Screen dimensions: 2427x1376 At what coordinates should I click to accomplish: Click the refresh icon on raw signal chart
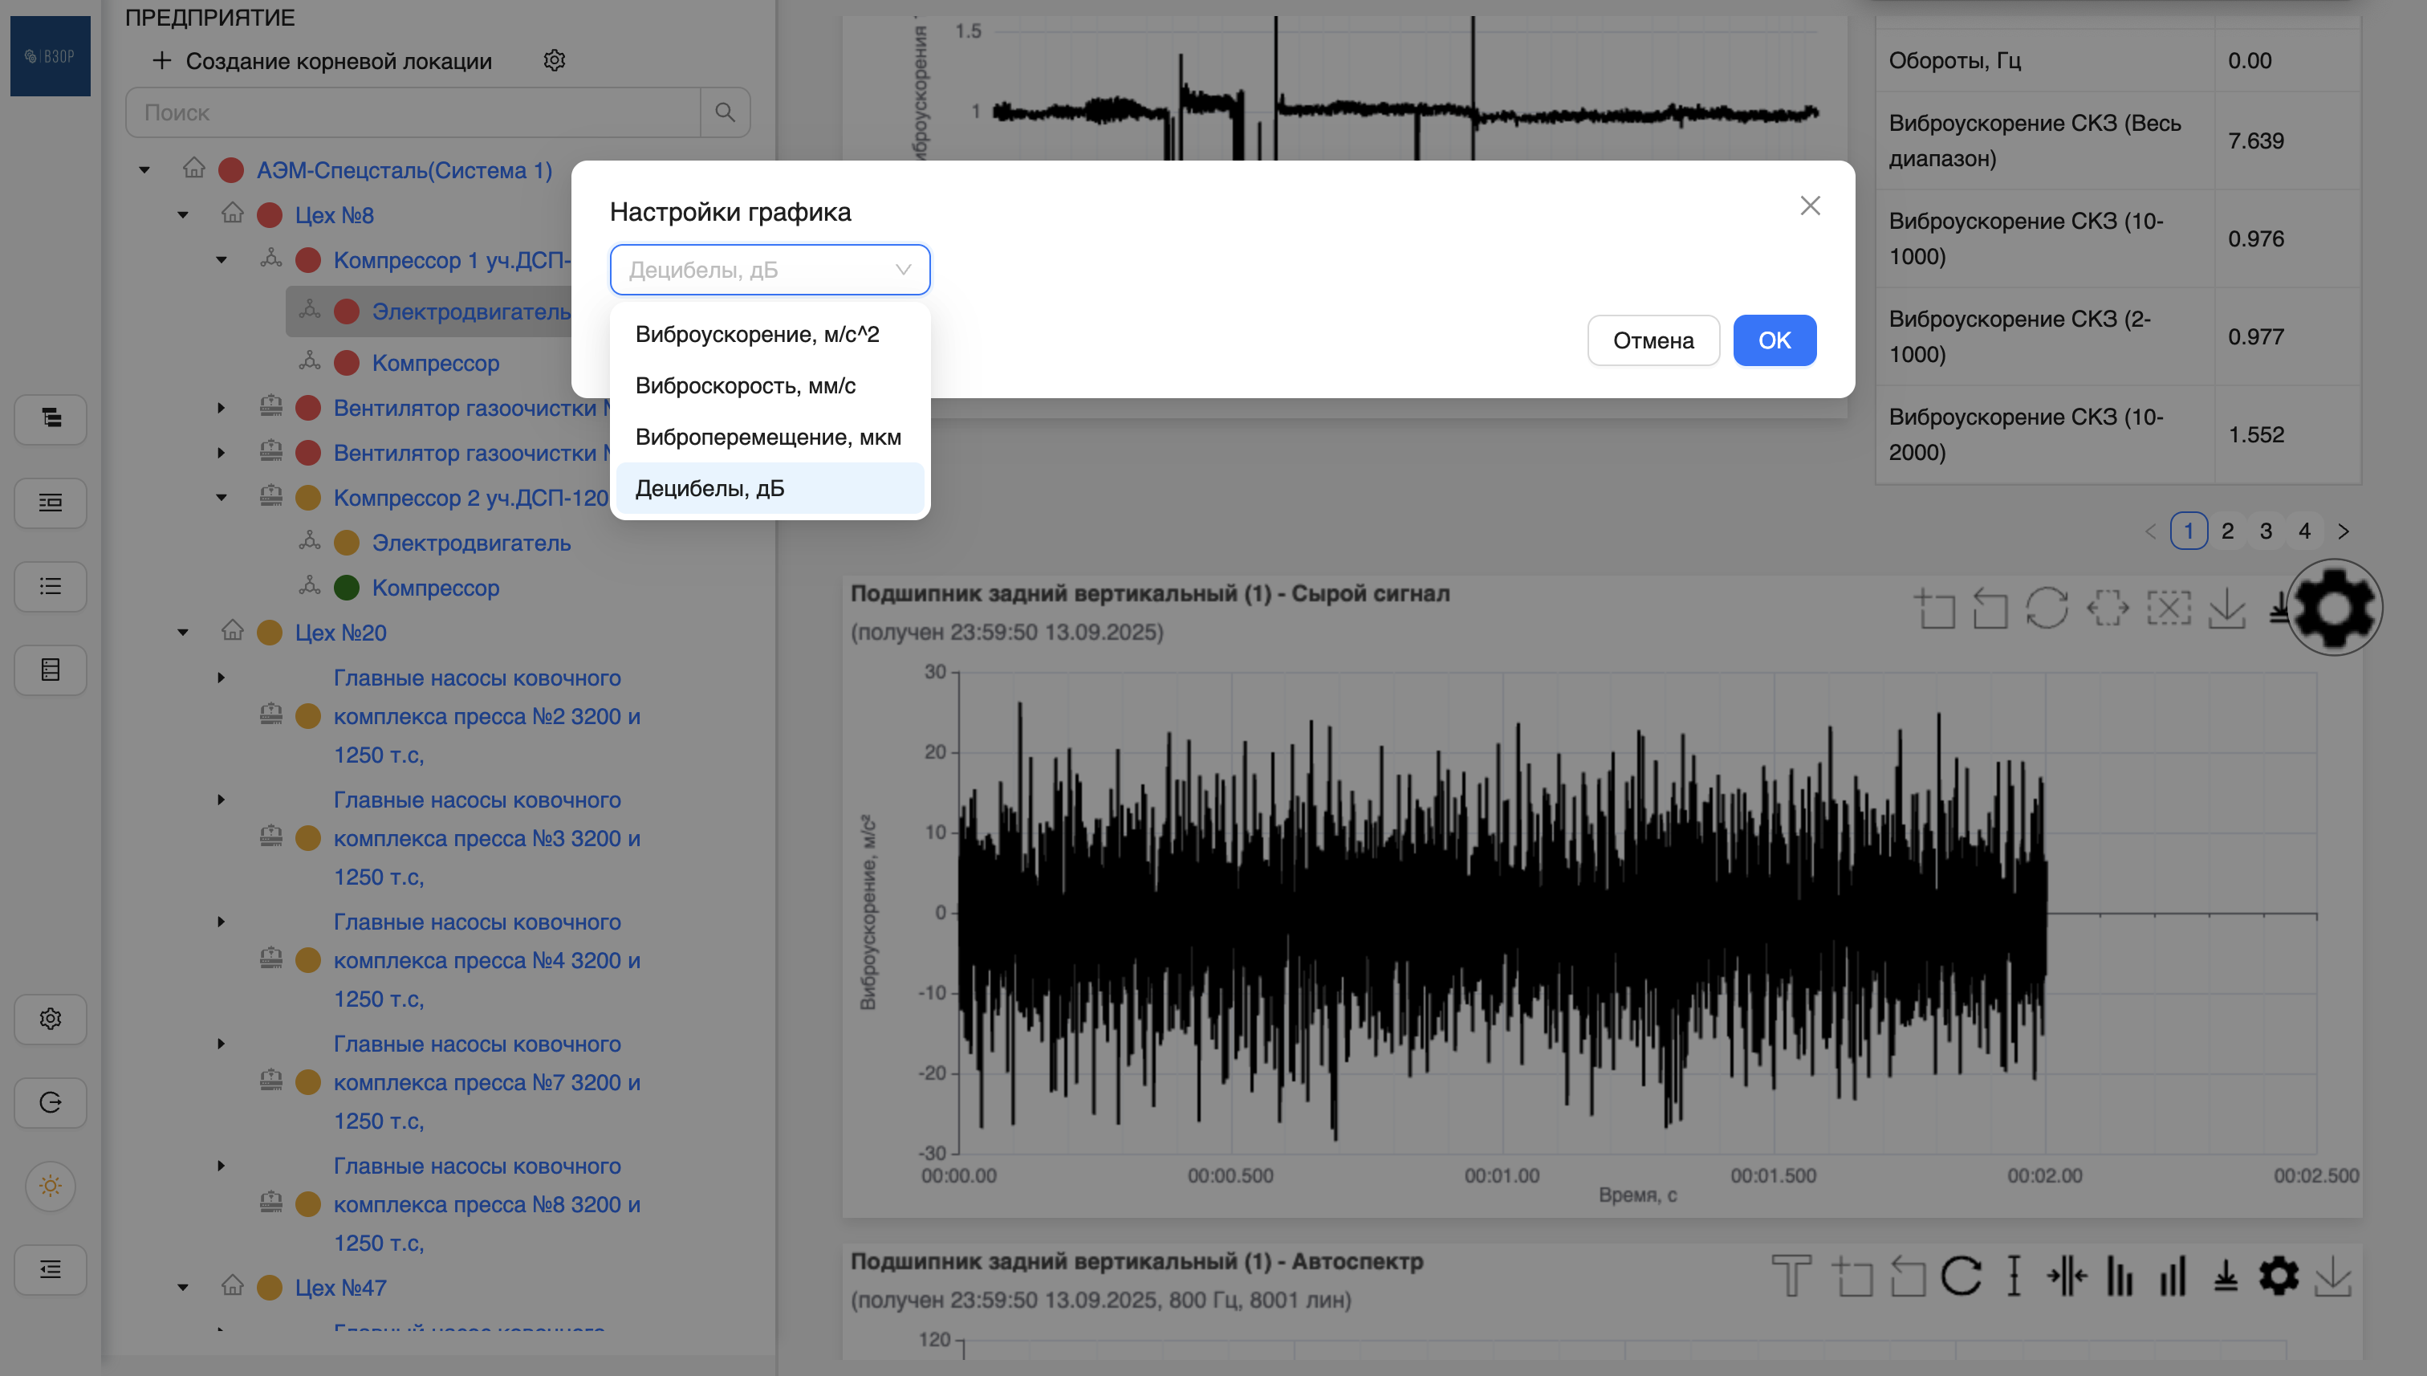pos(2047,608)
